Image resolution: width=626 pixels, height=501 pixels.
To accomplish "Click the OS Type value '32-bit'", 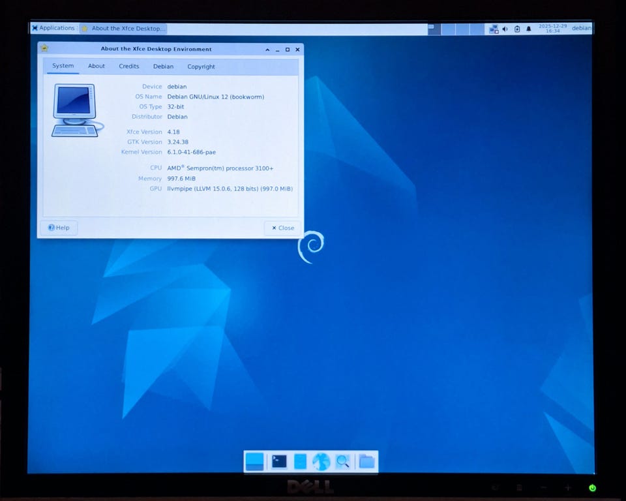I will pyautogui.click(x=175, y=107).
